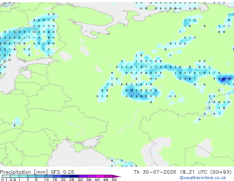Click the '21' precipitation value on the map
This screenshot has height=181, width=234.
click(224, 79)
